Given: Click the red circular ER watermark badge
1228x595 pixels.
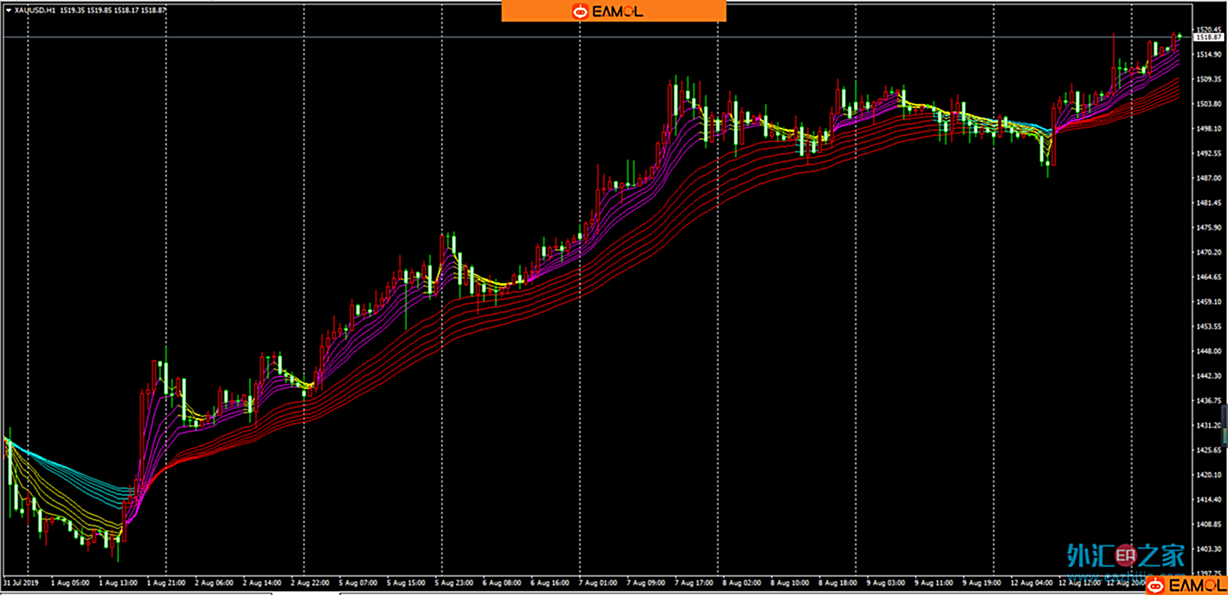Looking at the screenshot, I should (x=1125, y=555).
